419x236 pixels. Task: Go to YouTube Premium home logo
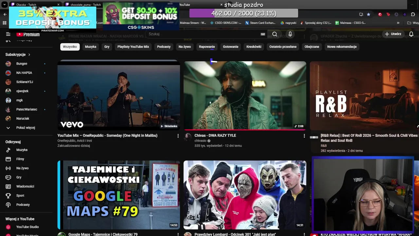pyautogui.click(x=28, y=34)
